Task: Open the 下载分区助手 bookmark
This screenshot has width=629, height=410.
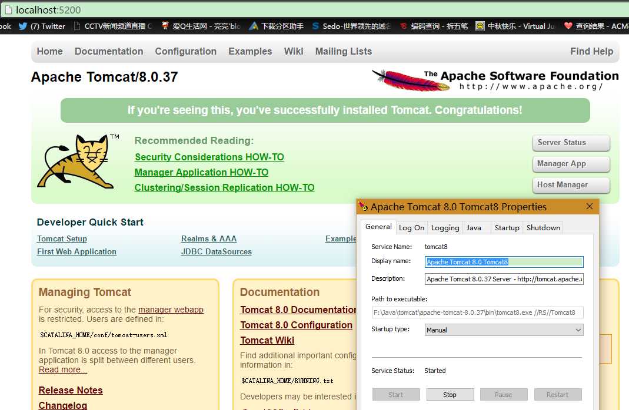Action: [x=277, y=26]
